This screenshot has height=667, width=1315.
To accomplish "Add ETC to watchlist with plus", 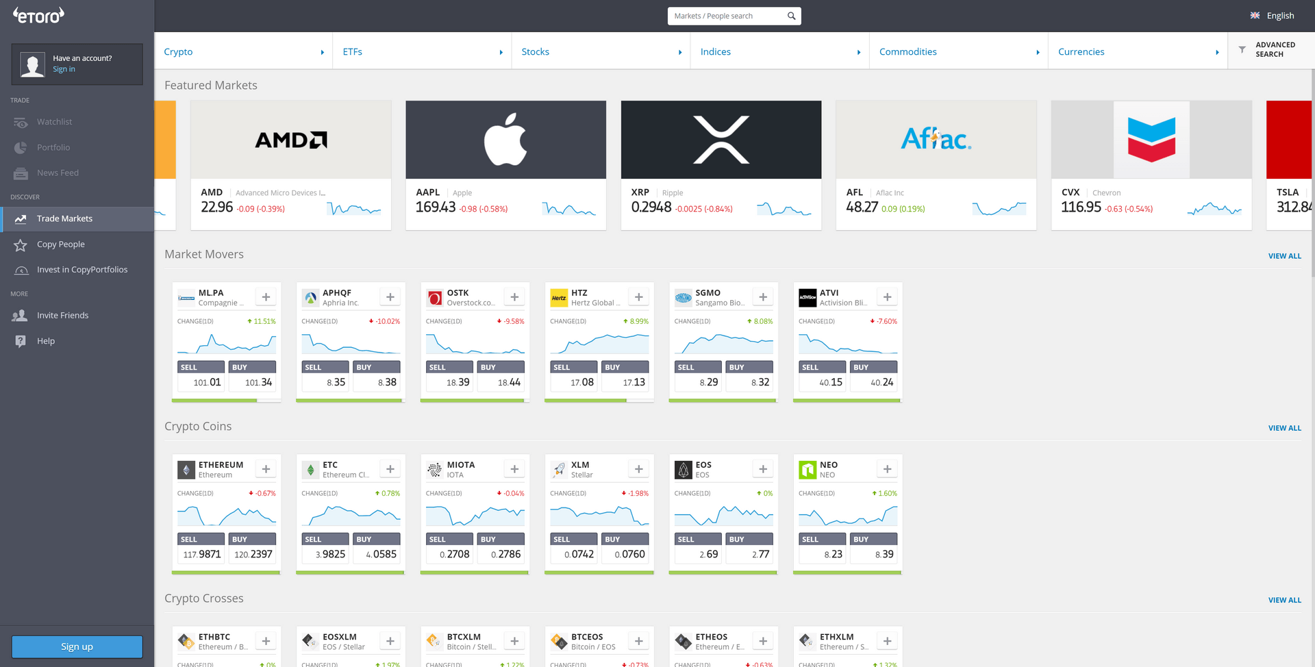I will coord(390,468).
